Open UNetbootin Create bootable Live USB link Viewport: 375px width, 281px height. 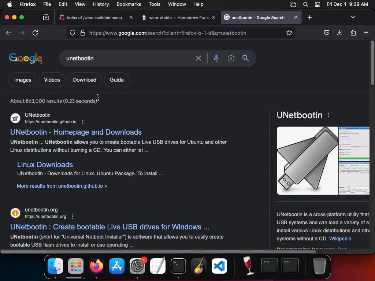[x=110, y=227]
